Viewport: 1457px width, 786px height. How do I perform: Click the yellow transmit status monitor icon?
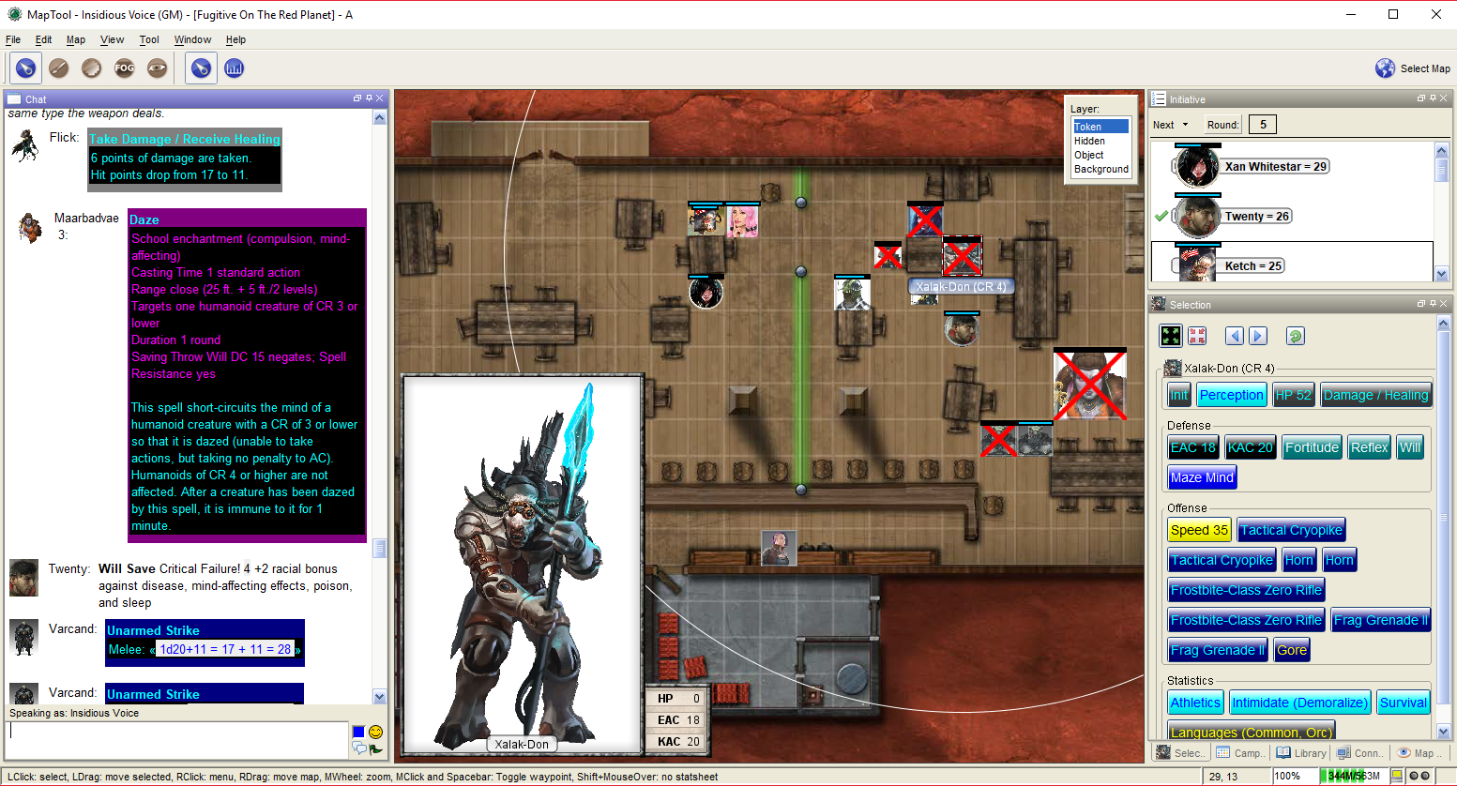pyautogui.click(x=1397, y=776)
